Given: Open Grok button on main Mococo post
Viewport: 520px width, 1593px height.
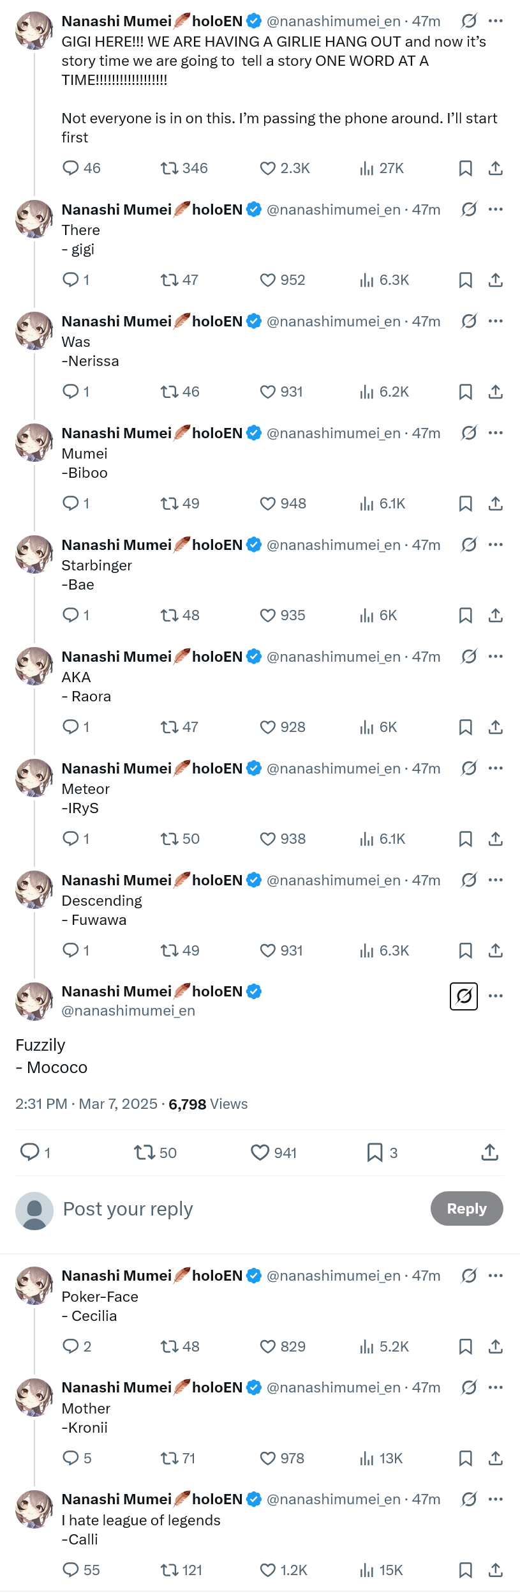Looking at the screenshot, I should tap(464, 996).
